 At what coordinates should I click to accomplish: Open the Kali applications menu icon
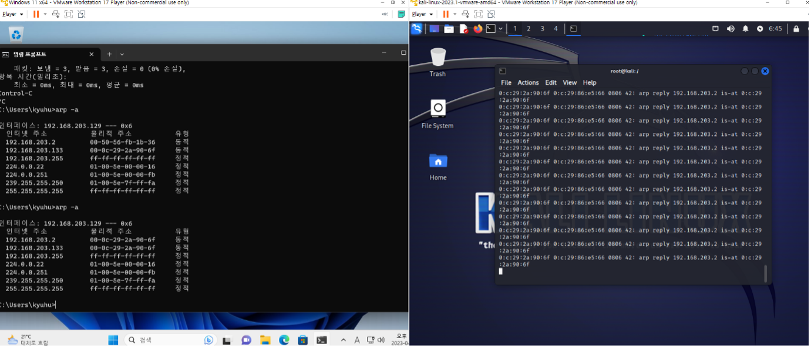pos(416,28)
